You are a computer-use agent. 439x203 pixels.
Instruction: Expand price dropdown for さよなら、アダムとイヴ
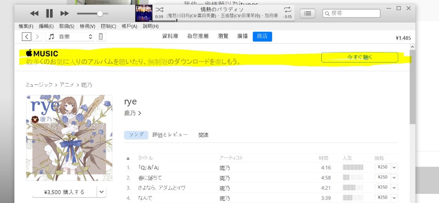[394, 187]
